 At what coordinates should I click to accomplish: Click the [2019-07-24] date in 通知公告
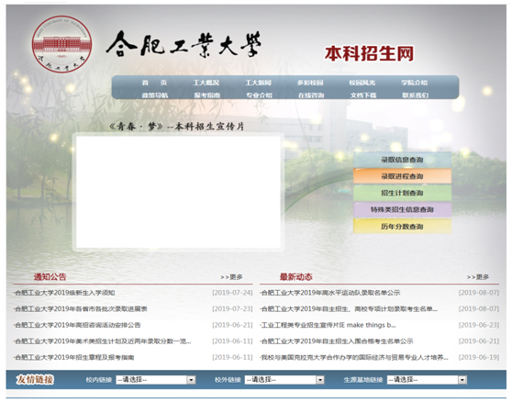(x=232, y=293)
